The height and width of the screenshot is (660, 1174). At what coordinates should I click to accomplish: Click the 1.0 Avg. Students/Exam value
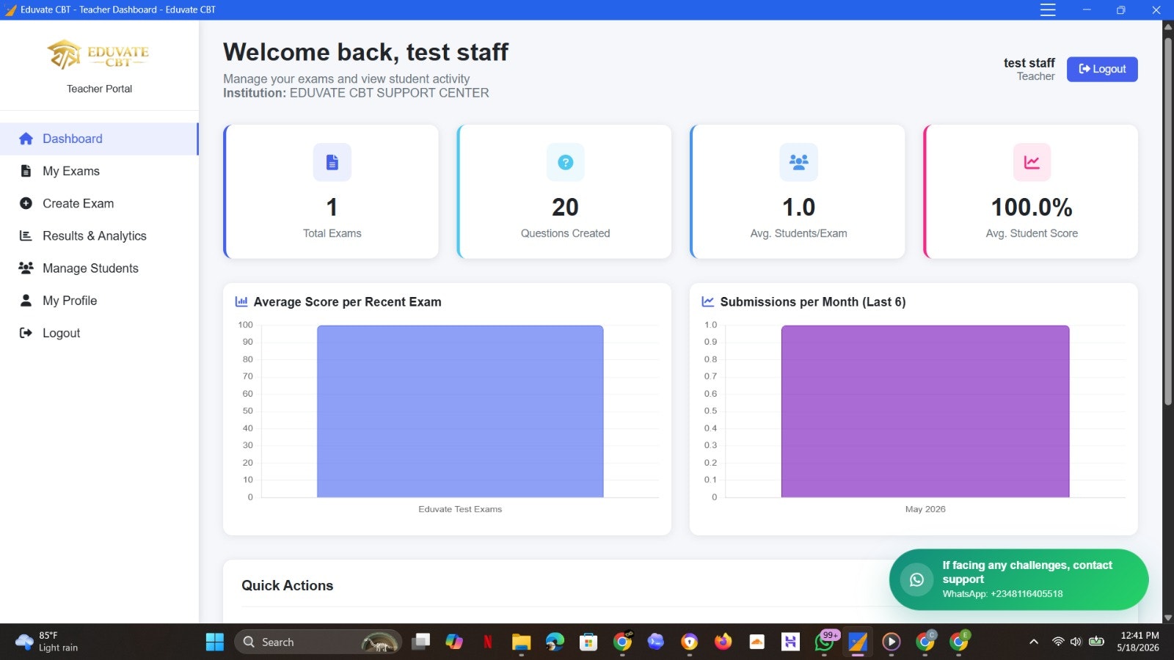[x=798, y=208]
